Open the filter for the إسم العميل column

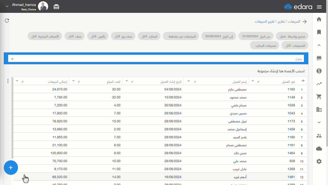click(x=189, y=81)
